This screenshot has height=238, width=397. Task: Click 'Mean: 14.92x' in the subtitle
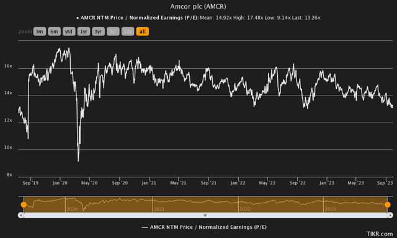click(x=216, y=18)
